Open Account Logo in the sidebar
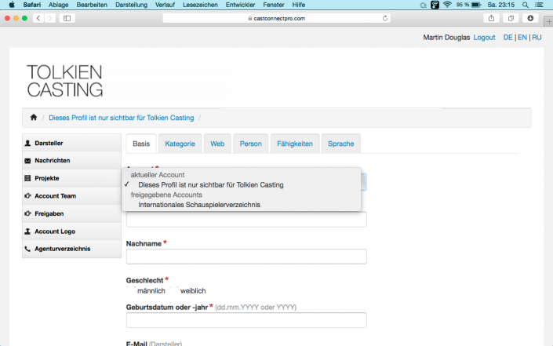The image size is (553, 346). click(72, 231)
